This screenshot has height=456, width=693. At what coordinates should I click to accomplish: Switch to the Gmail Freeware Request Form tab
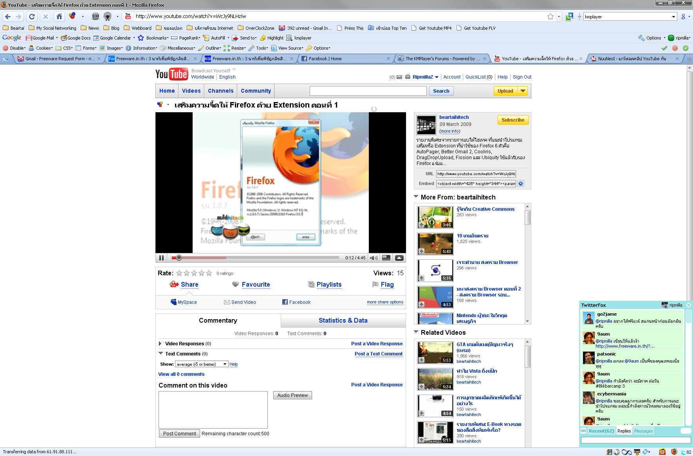[x=60, y=59]
